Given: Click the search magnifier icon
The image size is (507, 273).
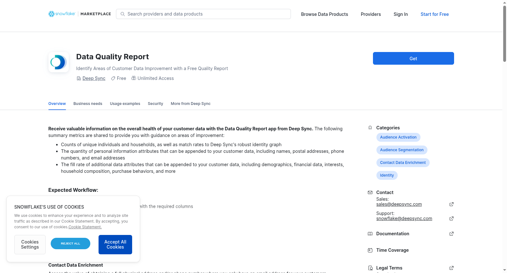Looking at the screenshot, I should coord(123,14).
